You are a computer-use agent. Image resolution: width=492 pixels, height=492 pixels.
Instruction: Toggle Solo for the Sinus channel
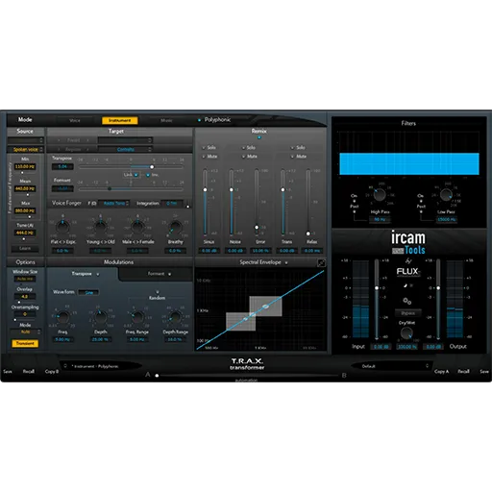[x=204, y=148]
